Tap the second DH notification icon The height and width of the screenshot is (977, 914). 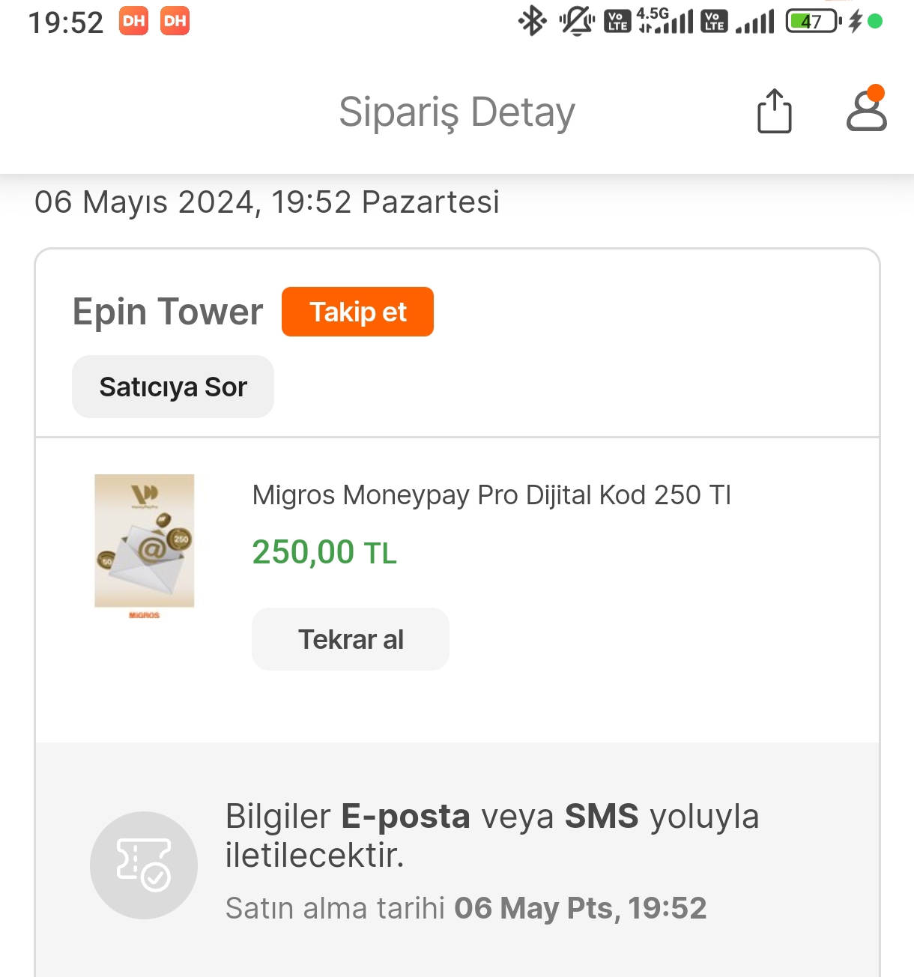(x=175, y=21)
